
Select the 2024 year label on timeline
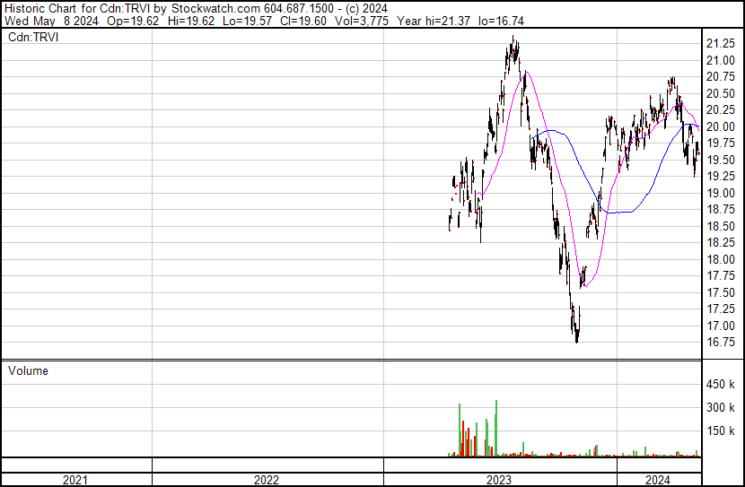coord(657,480)
